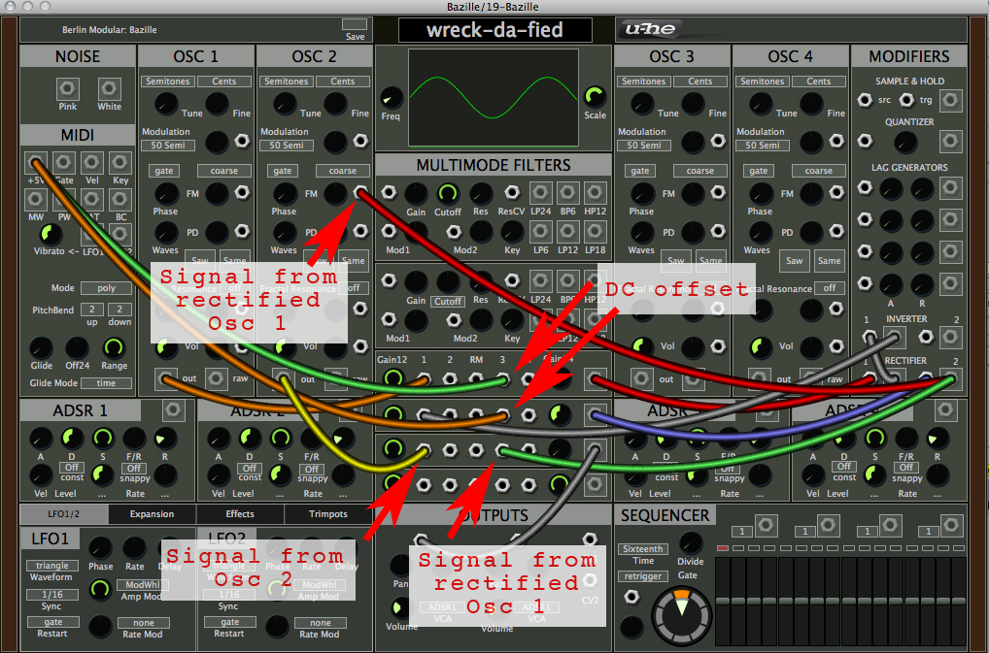Image resolution: width=989 pixels, height=653 pixels.
Task: Click ADSR 1 output jack
Action: pyautogui.click(x=172, y=410)
